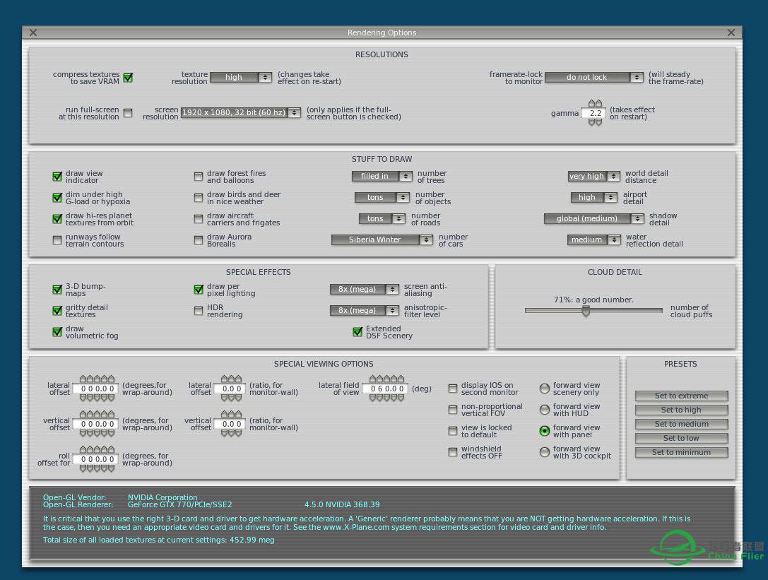Click Set to extreme preset button
The height and width of the screenshot is (580, 768).
[x=681, y=396]
